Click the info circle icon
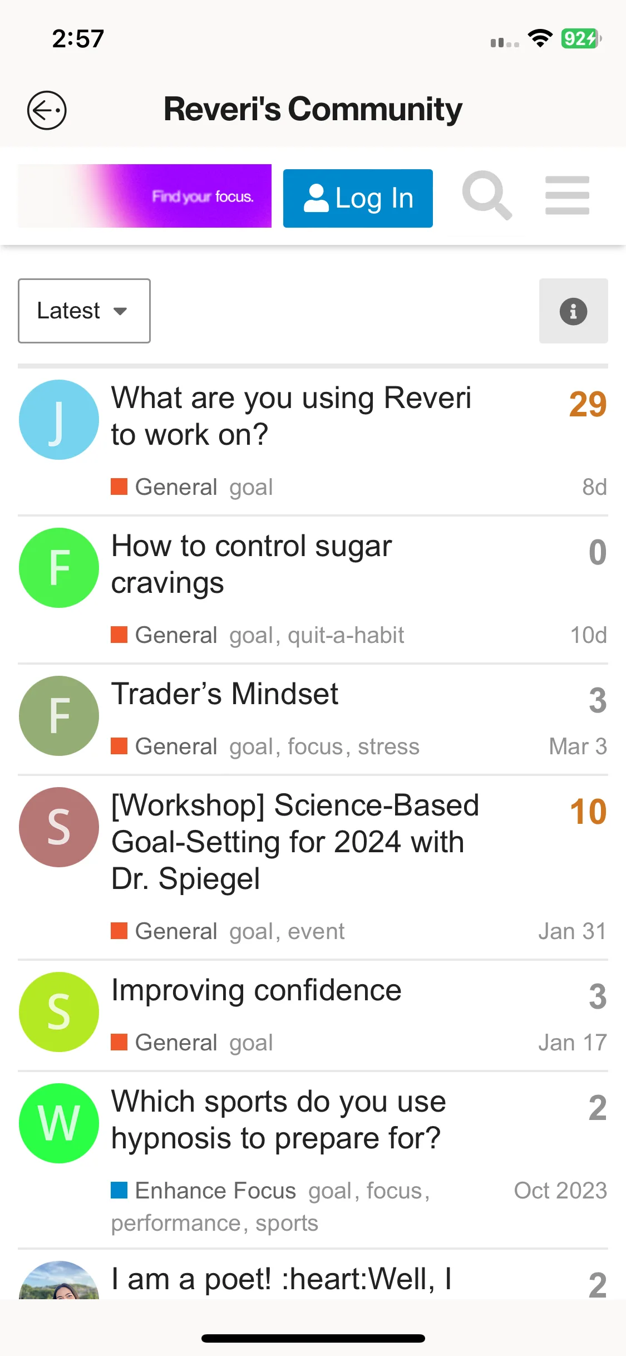This screenshot has width=626, height=1356. coord(573,311)
